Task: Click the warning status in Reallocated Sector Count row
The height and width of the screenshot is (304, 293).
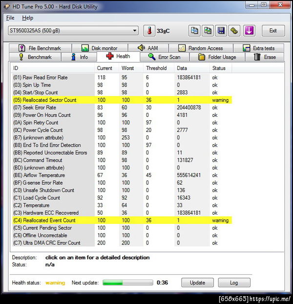Action: coord(220,100)
